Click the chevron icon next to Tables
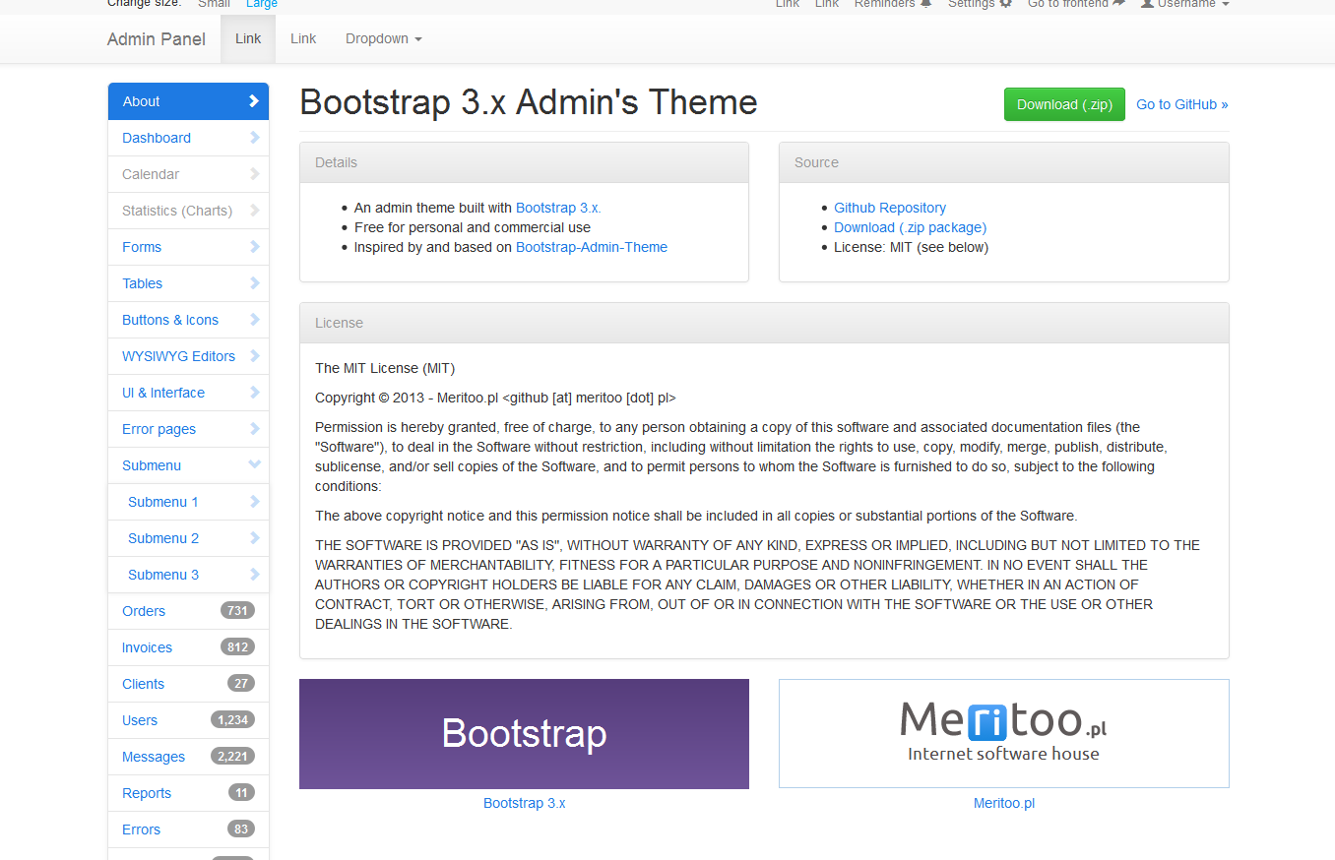This screenshot has height=860, width=1335. [x=254, y=283]
